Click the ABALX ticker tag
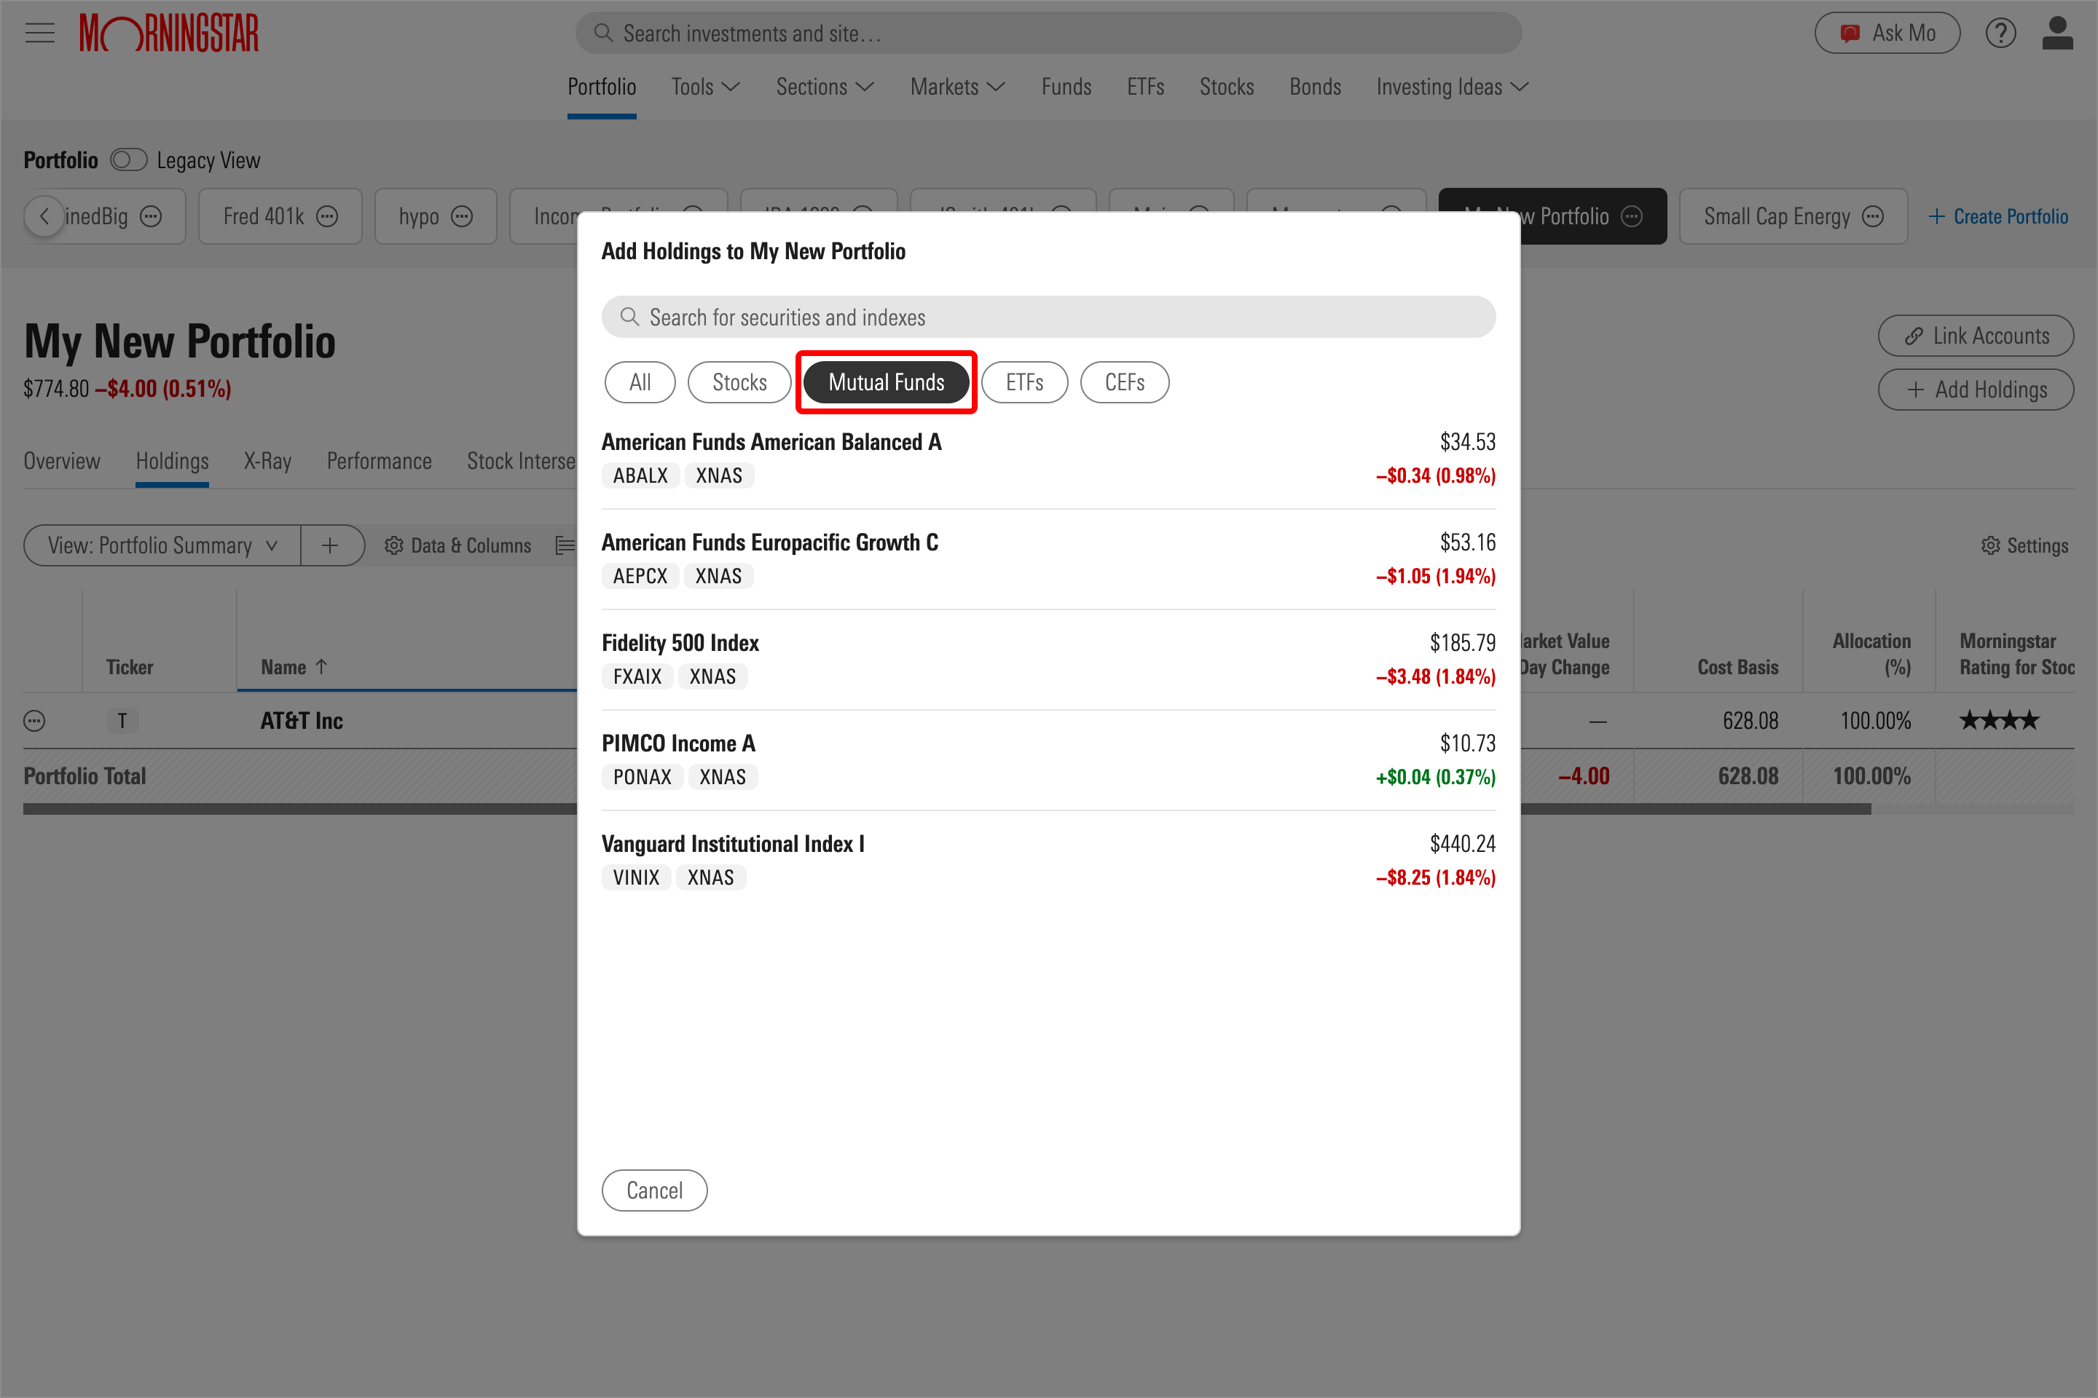 (x=640, y=476)
